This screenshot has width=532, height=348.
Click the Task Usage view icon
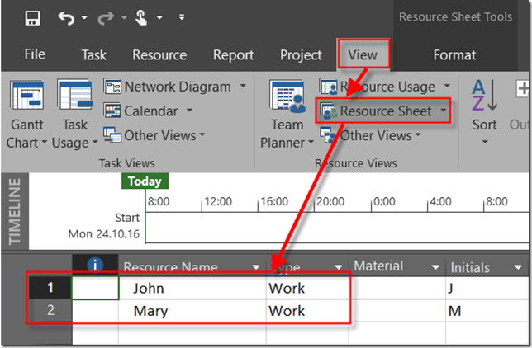(74, 95)
